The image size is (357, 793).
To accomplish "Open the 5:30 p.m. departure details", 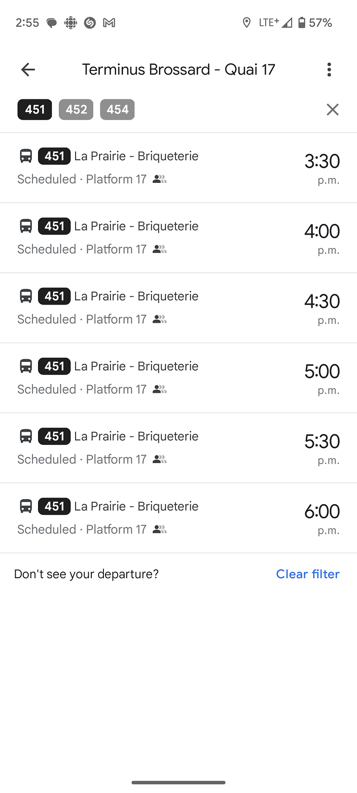I will 178,448.
